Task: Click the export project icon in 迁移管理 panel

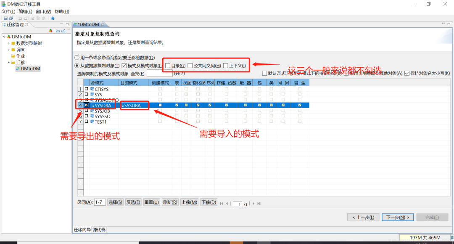Action: [x=63, y=30]
